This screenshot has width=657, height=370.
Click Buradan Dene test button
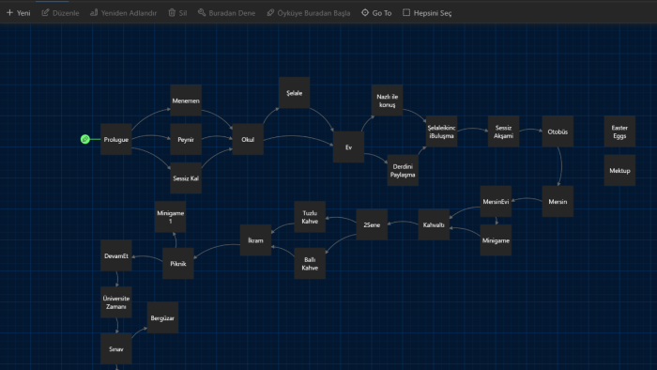pos(227,13)
